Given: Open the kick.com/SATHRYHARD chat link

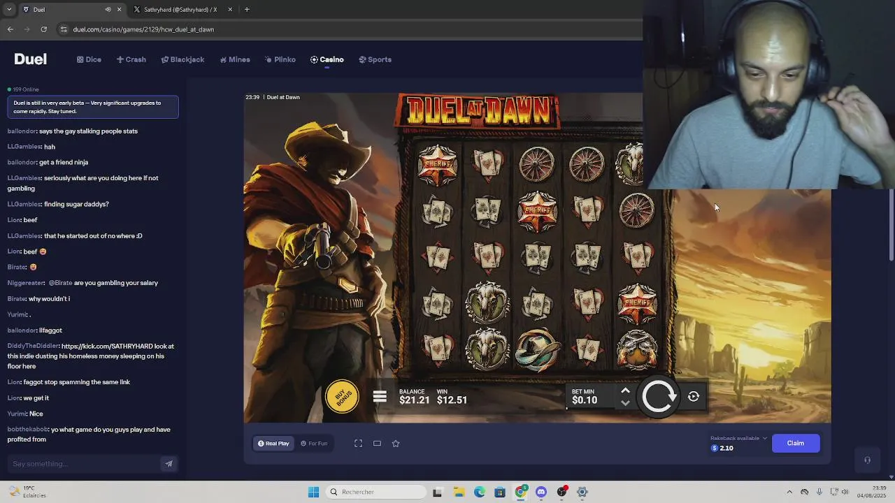Looking at the screenshot, I should coord(117,346).
